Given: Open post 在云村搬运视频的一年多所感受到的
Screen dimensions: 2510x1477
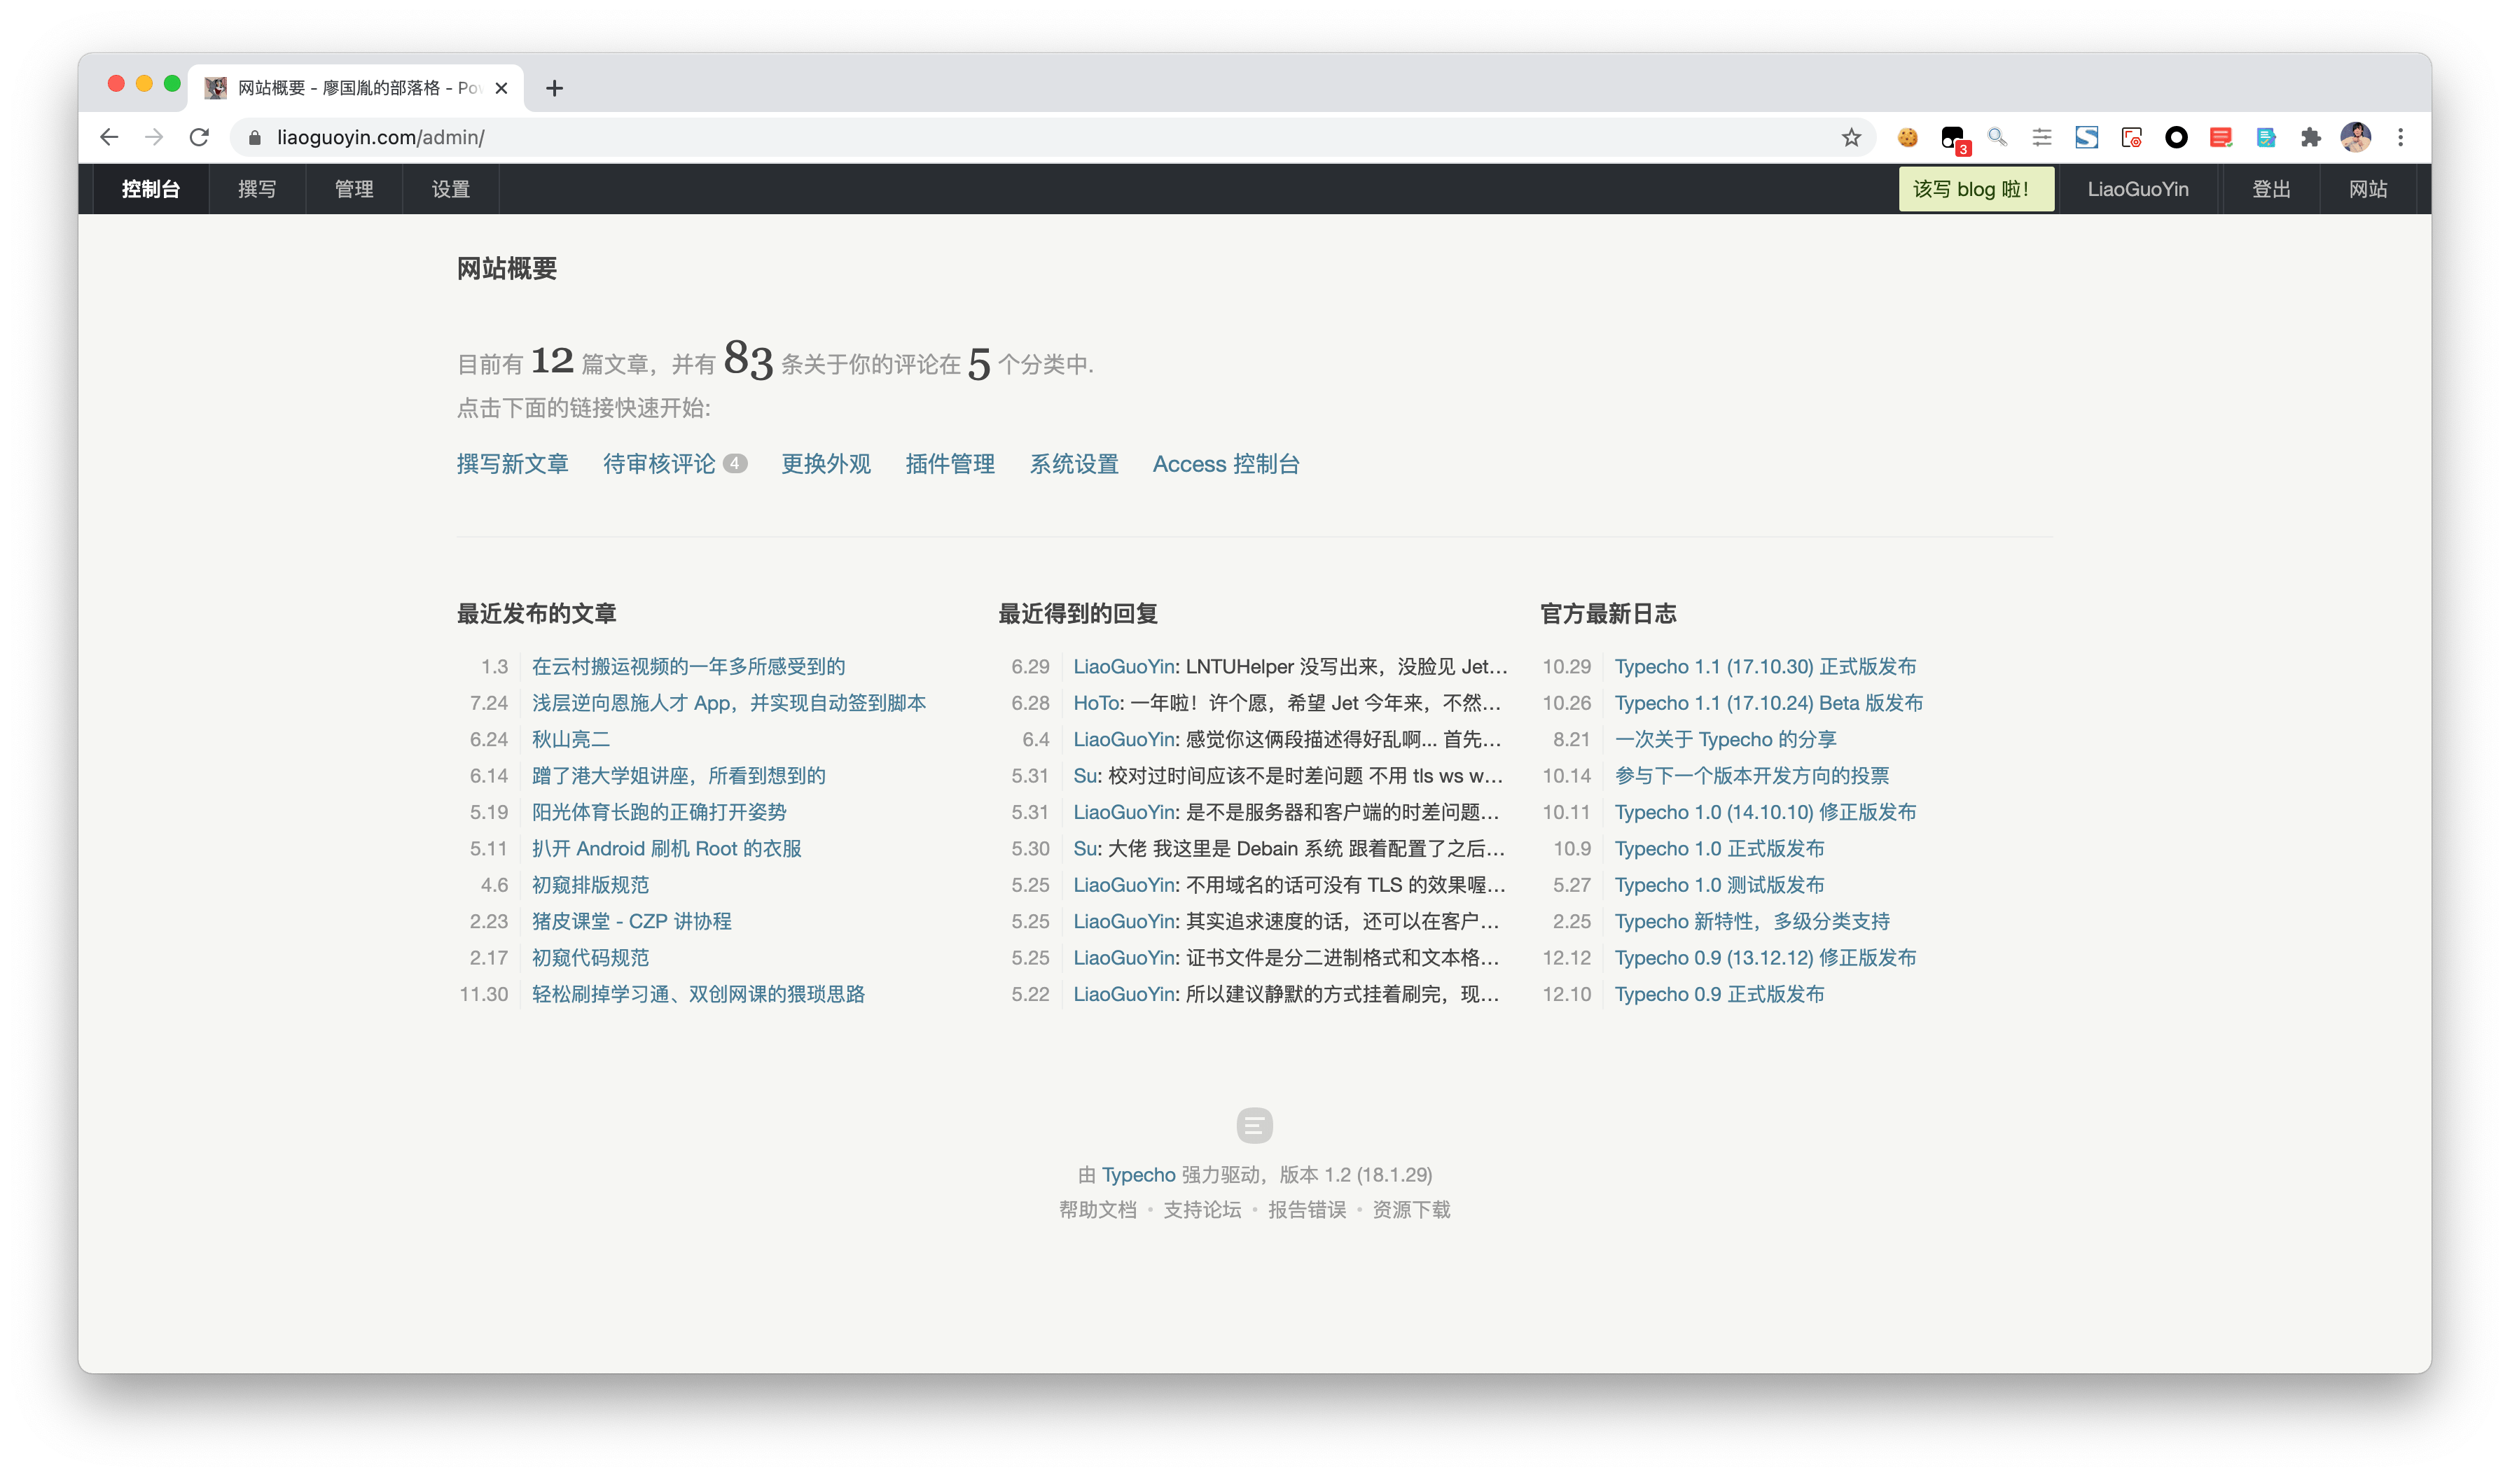Looking at the screenshot, I should (688, 666).
